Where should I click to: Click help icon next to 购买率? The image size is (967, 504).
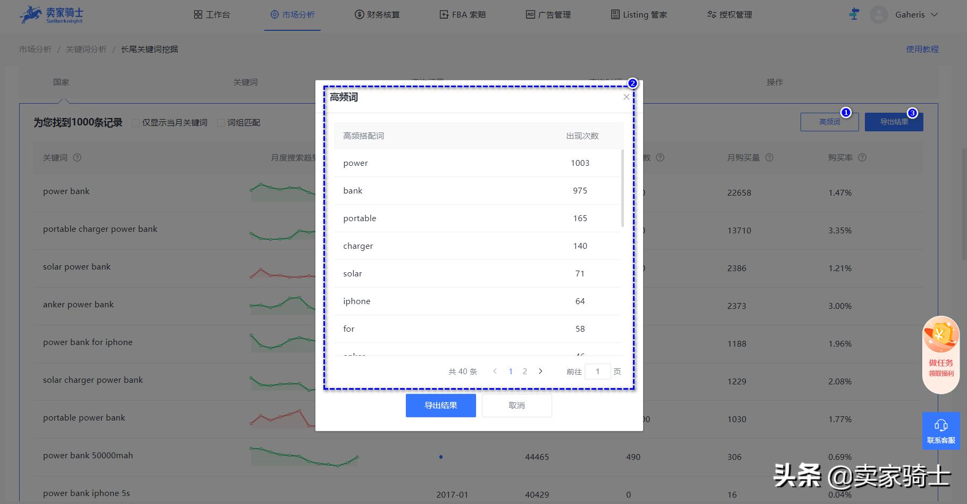862,157
